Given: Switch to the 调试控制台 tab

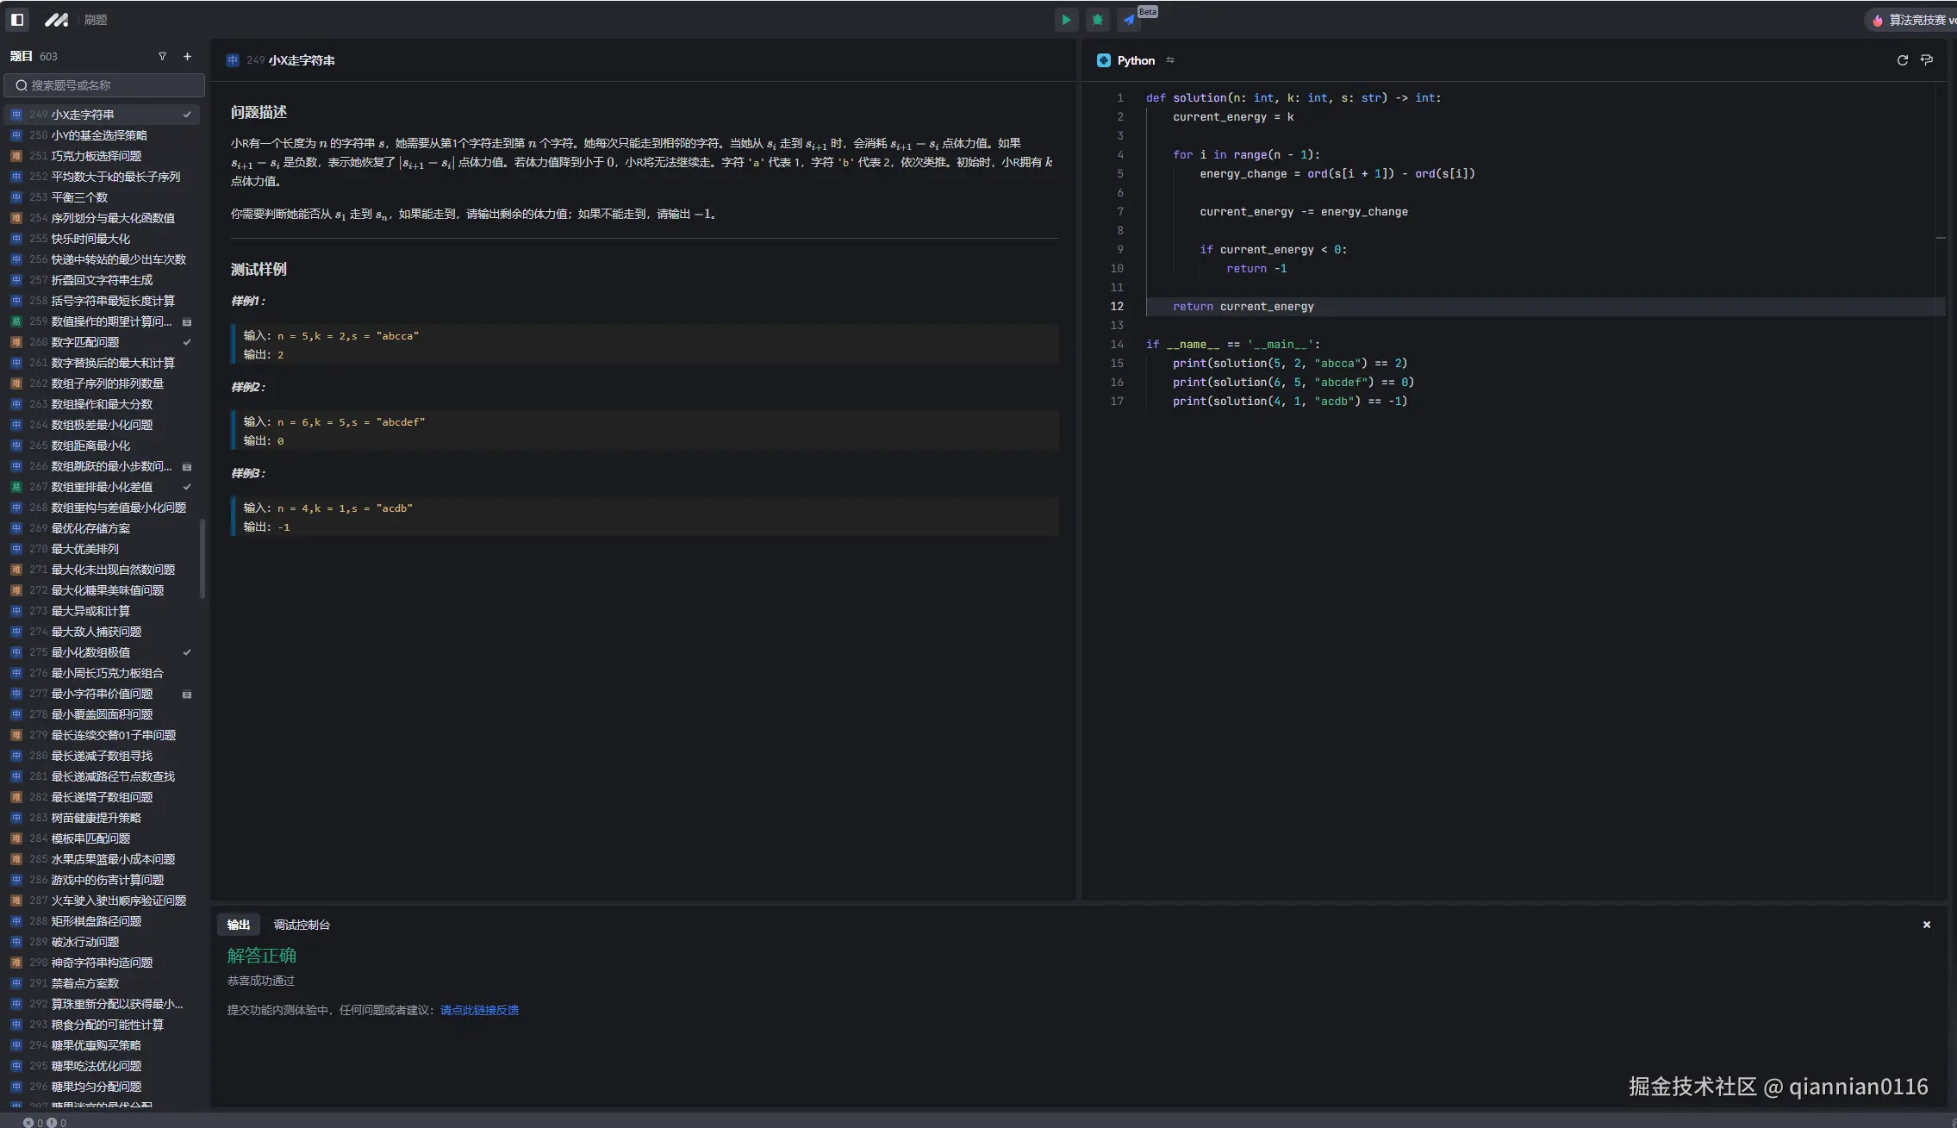Looking at the screenshot, I should pos(302,925).
